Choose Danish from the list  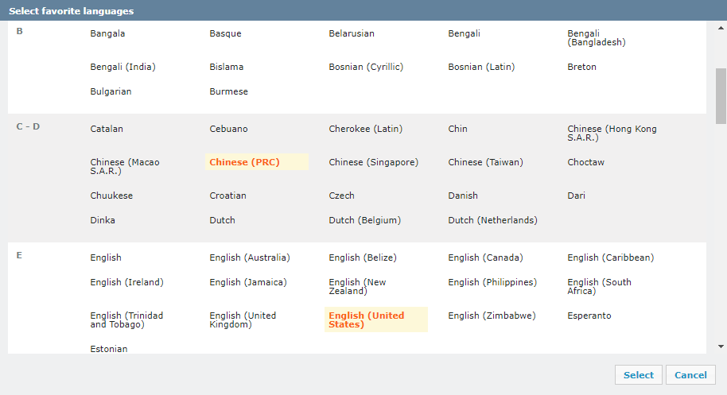coord(463,196)
